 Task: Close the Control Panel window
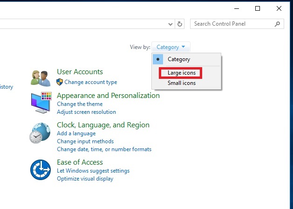click(279, 8)
